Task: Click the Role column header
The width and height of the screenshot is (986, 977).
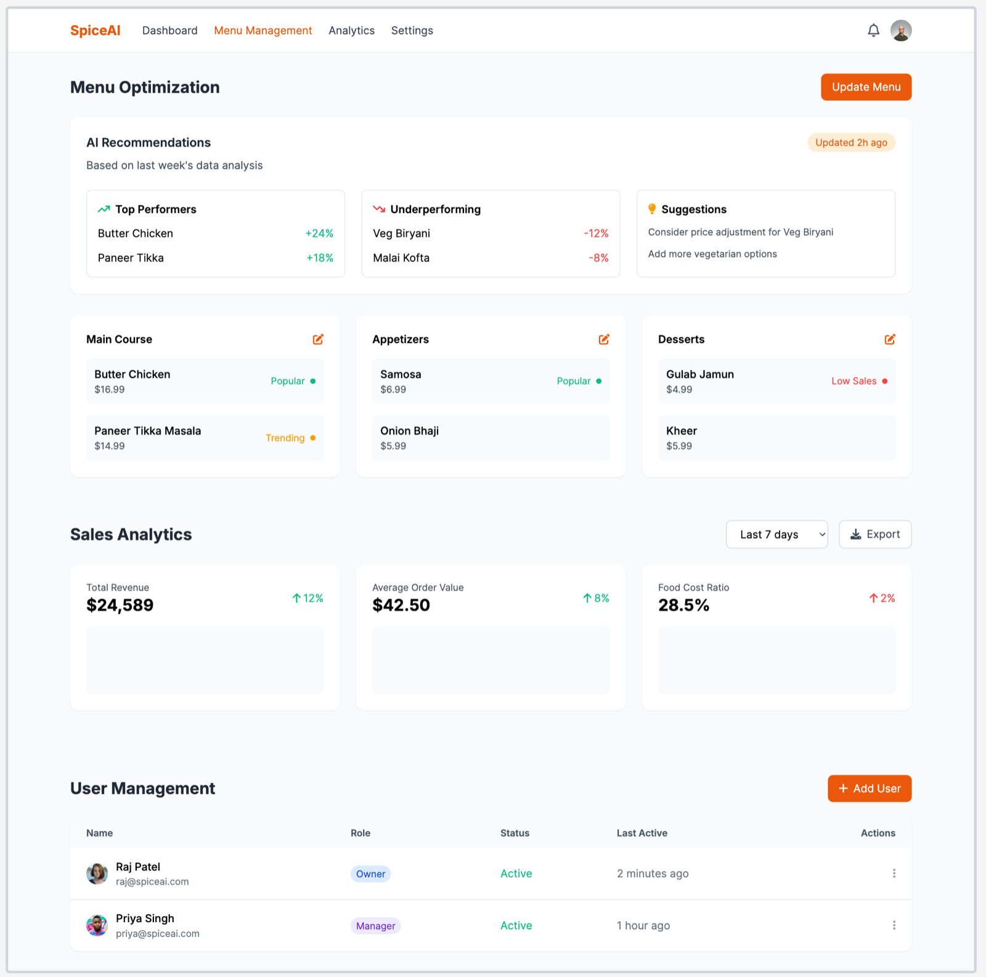Action: click(361, 833)
